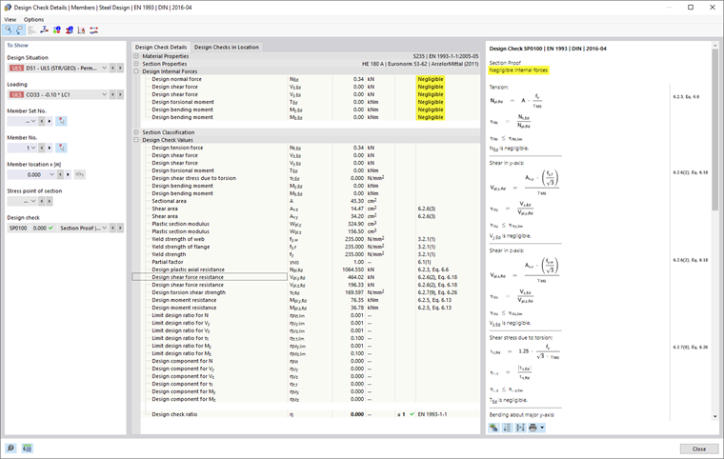Open the Member Set No. dropdown

tap(32, 121)
